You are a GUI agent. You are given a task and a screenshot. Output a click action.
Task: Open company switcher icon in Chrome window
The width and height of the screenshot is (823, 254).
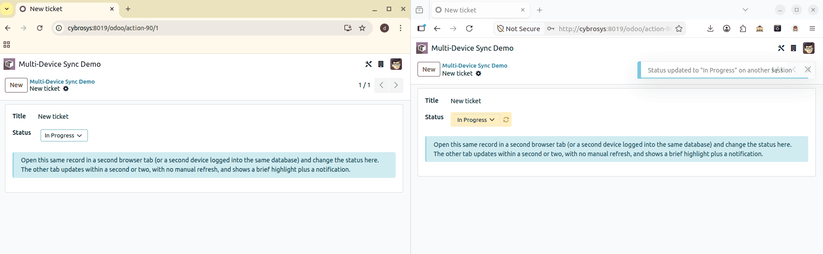tap(381, 64)
